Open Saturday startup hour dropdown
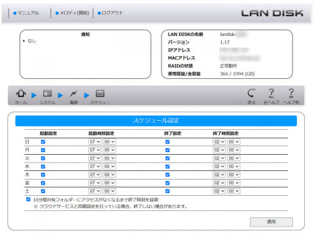 click(x=95, y=191)
